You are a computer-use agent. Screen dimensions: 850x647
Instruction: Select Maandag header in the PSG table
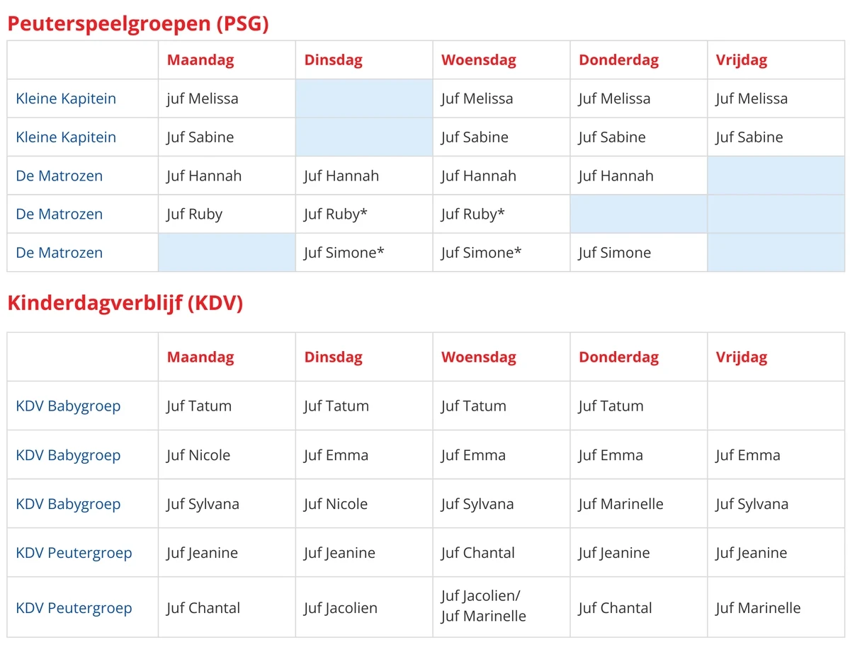pos(200,60)
